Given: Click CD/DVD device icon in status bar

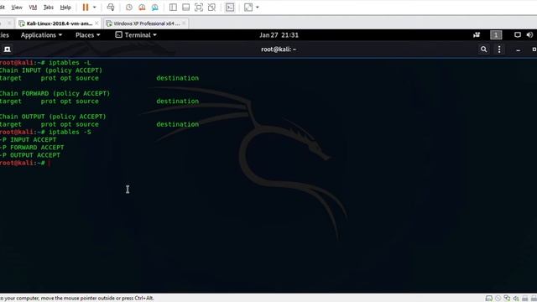Looking at the screenshot, I should tap(498, 299).
